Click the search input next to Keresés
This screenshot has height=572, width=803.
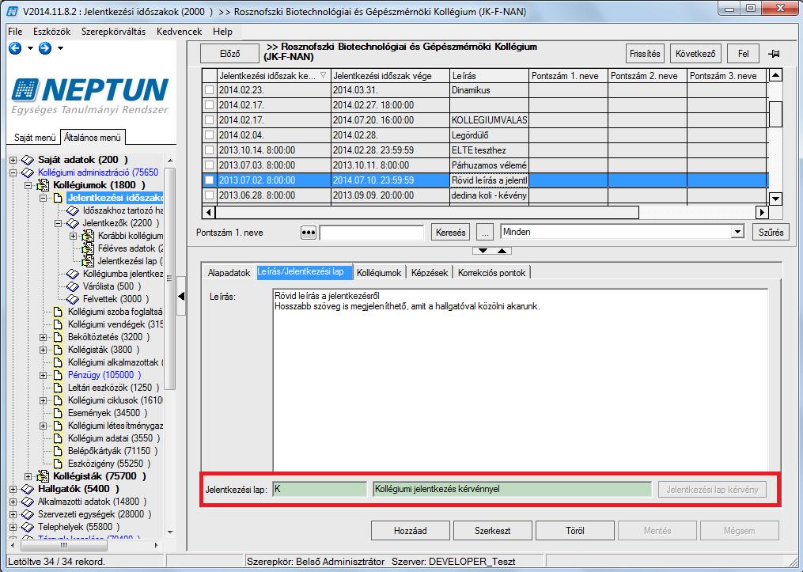373,233
